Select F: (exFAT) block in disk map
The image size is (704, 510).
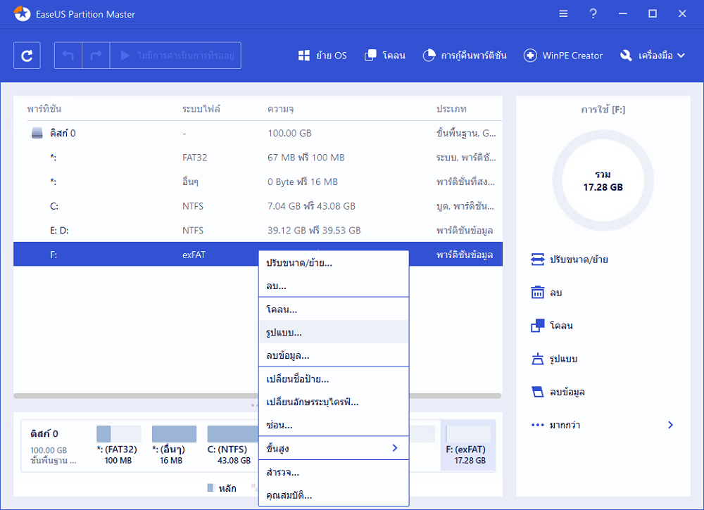pos(468,445)
